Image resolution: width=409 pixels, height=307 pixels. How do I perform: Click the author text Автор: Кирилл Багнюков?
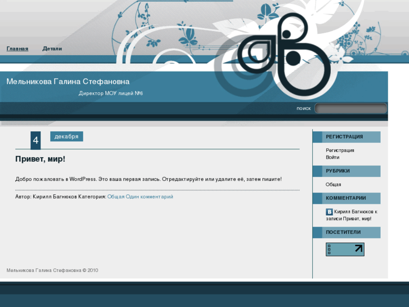pyautogui.click(x=46, y=197)
